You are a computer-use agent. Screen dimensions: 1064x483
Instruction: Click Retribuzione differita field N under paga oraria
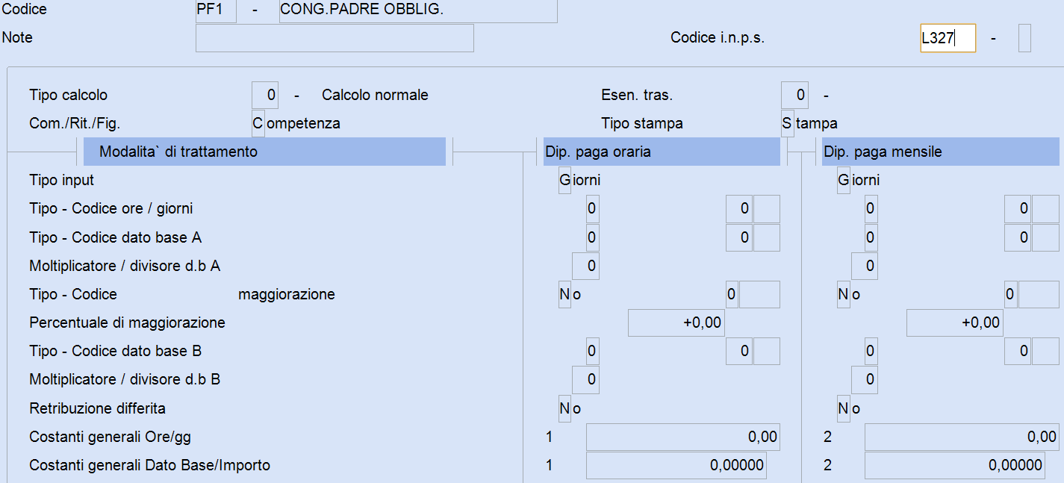point(564,408)
